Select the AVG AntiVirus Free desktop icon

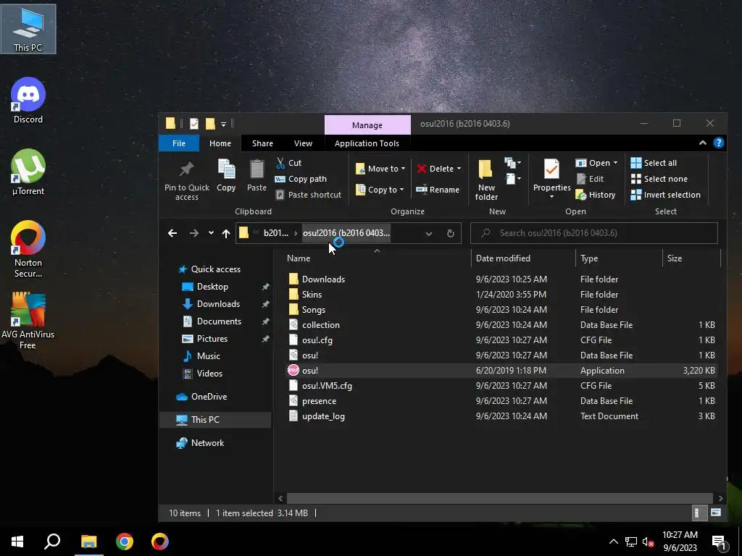pos(28,321)
